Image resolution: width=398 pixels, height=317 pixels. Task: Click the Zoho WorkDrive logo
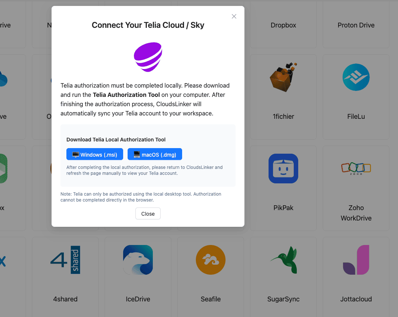click(356, 168)
